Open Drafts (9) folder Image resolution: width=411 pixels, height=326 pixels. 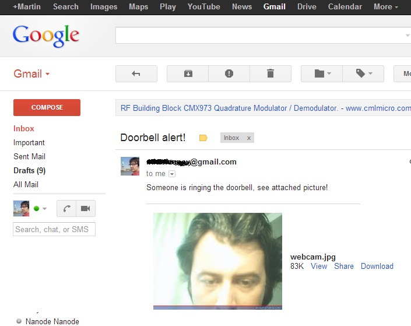tap(29, 170)
